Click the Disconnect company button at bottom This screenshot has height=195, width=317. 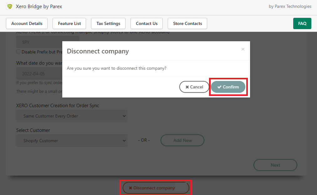click(x=156, y=188)
